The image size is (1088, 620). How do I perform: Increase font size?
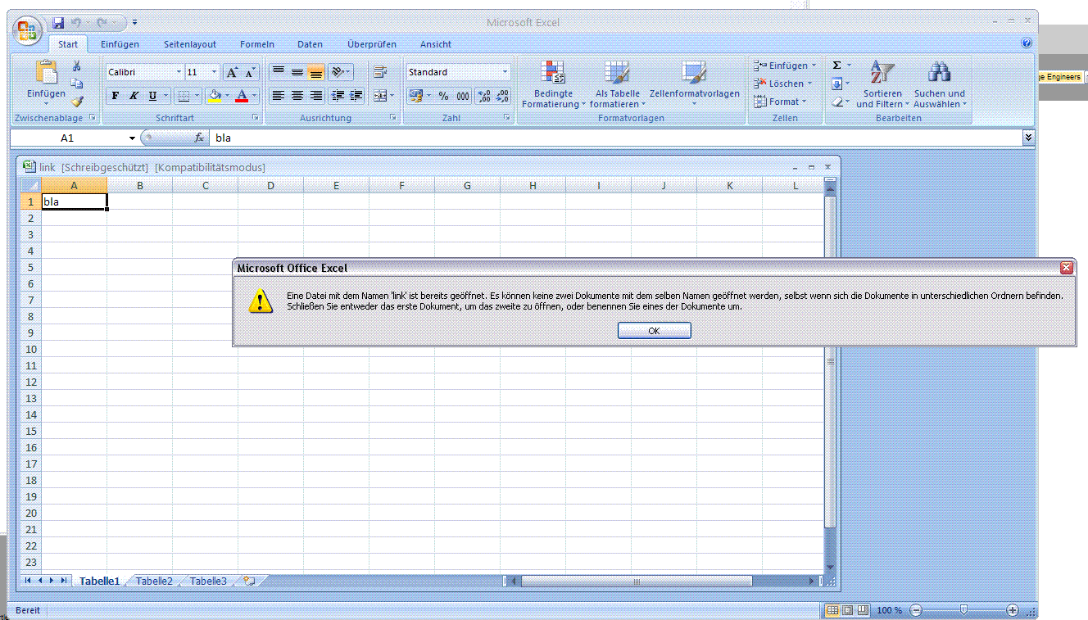[x=233, y=72]
